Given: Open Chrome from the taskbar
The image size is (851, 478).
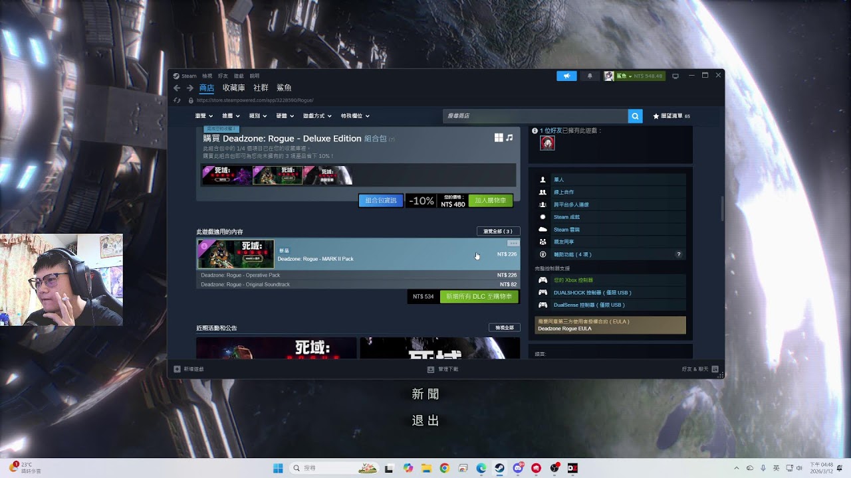Looking at the screenshot, I should (x=445, y=468).
